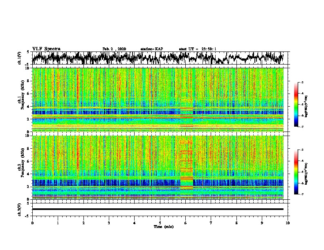Click the "4" frequency tick on ch.2 spectrogram
Image resolution: width=324 pixels, height=250 pixels.
pyautogui.click(x=29, y=174)
